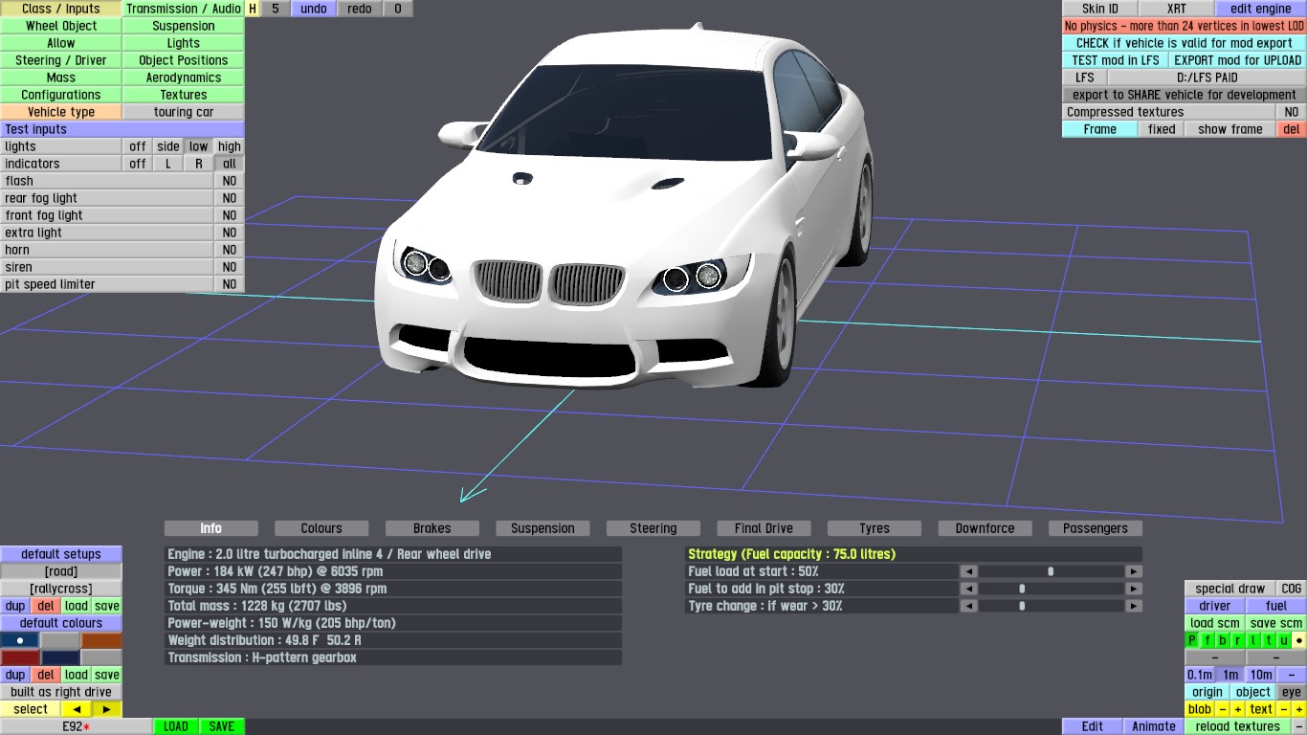This screenshot has width=1307, height=735.
Task: Open the Passengers tab
Action: [1096, 528]
